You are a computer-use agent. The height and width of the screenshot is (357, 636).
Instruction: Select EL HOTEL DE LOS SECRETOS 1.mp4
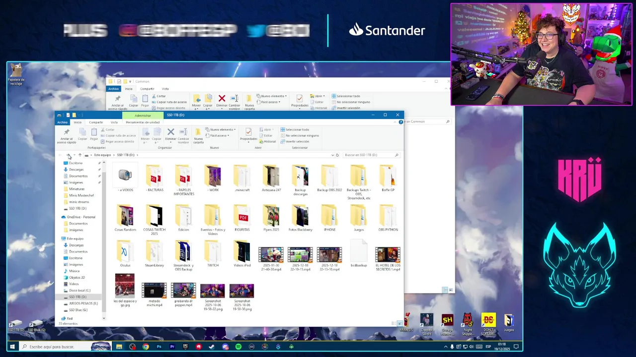coord(388,259)
